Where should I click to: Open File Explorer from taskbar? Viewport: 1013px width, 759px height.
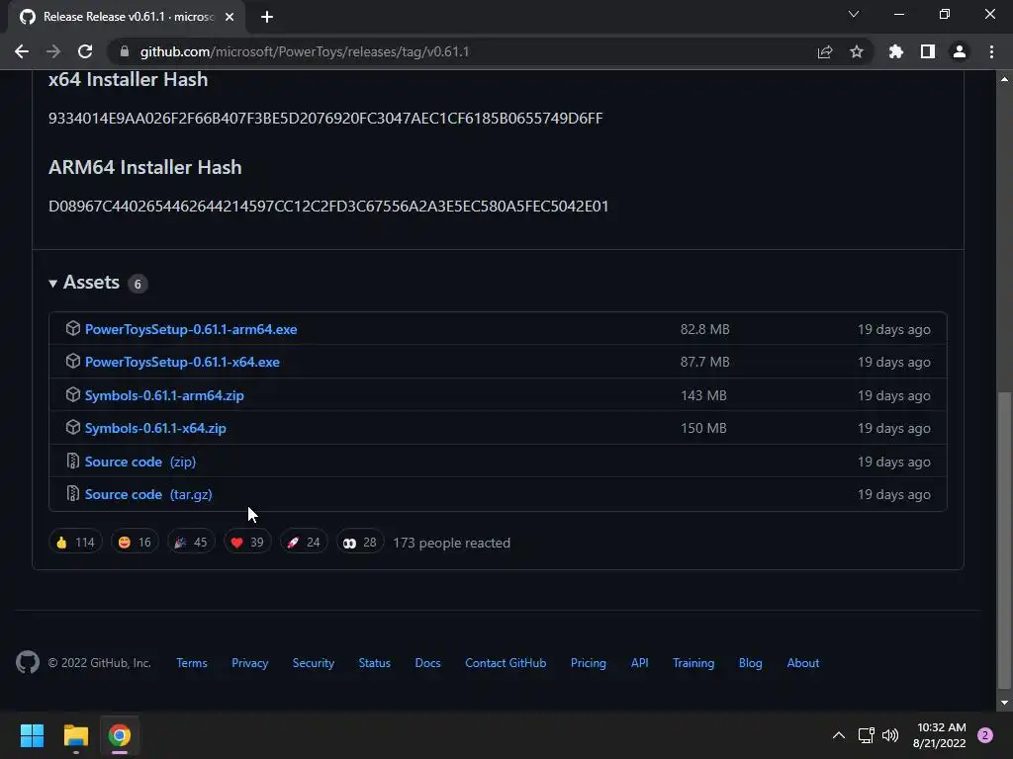pos(75,735)
